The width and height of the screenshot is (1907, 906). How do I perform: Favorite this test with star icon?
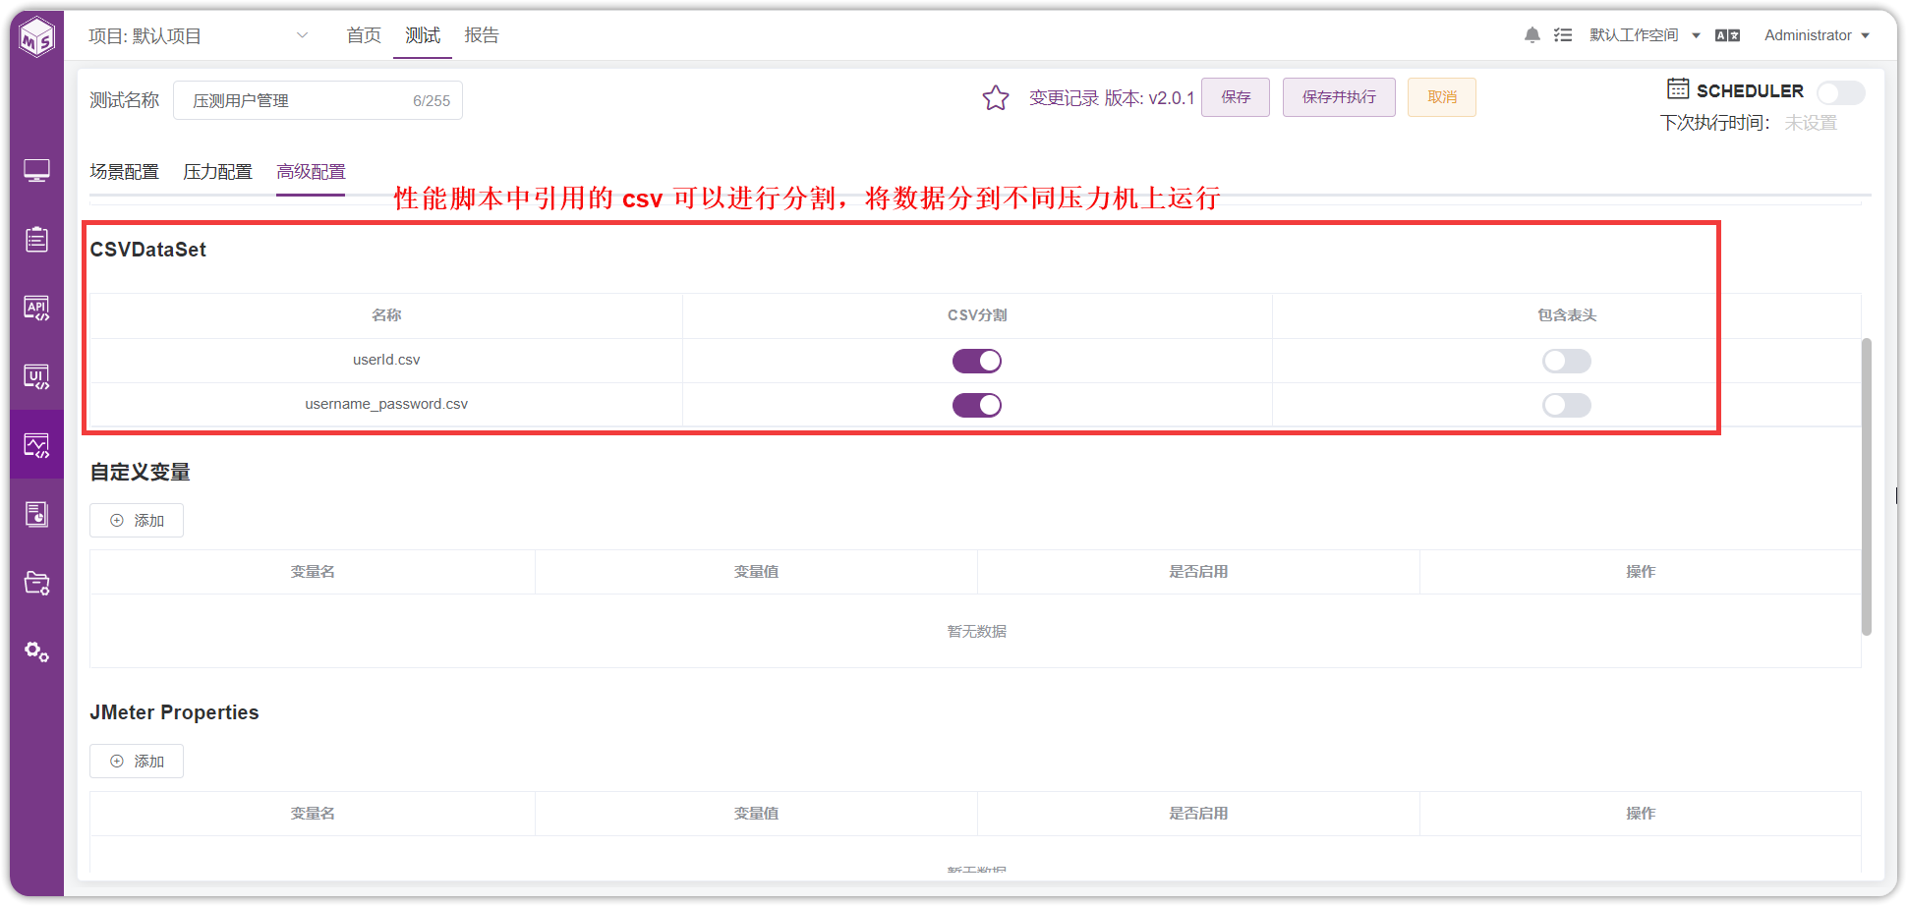996,97
